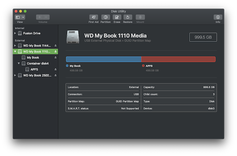
Task: Click the large hard drive image
Action: pos(73,37)
